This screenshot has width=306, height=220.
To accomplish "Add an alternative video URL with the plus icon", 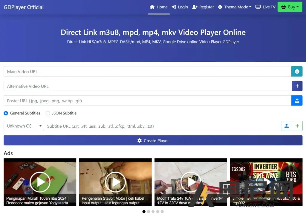I will click(297, 86).
